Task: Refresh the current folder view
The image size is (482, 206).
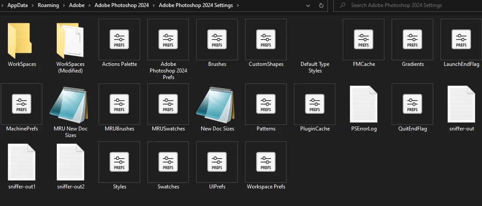Action: tap(321, 6)
